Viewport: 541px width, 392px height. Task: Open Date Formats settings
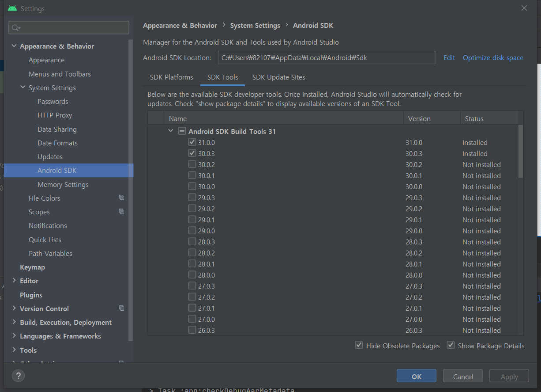(57, 143)
